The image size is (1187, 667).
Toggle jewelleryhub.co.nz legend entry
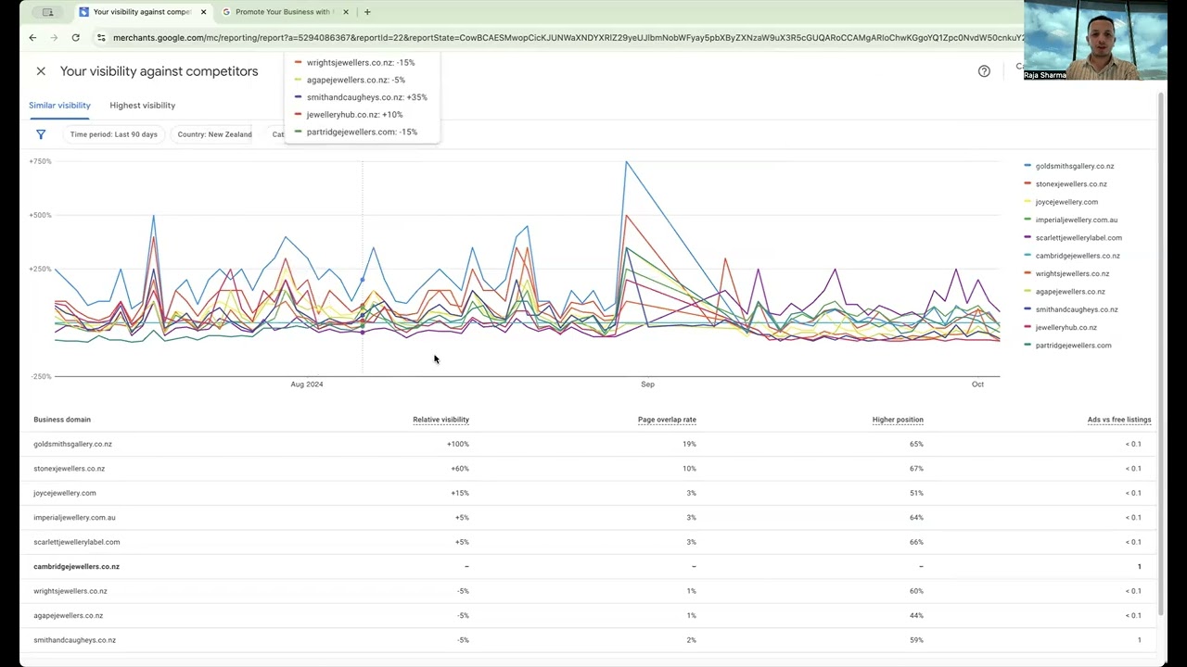point(1061,327)
